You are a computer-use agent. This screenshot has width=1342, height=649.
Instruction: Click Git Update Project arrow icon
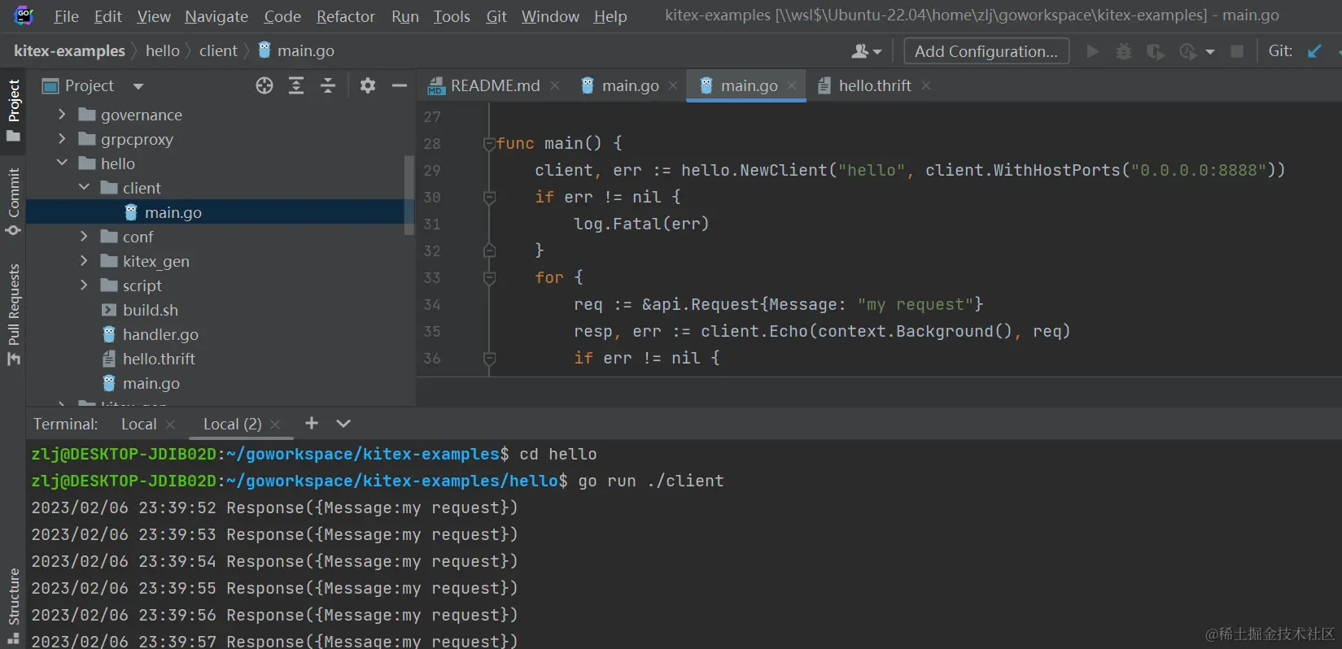coord(1314,51)
